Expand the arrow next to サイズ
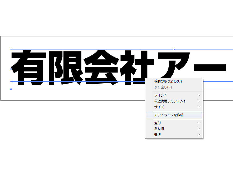The height and width of the screenshot is (174, 233). [199, 107]
